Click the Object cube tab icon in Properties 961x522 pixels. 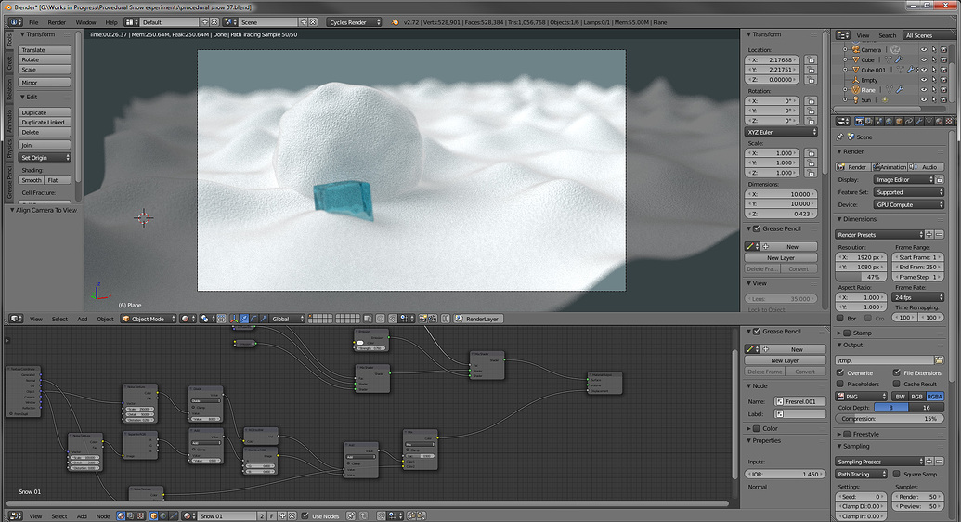click(899, 122)
